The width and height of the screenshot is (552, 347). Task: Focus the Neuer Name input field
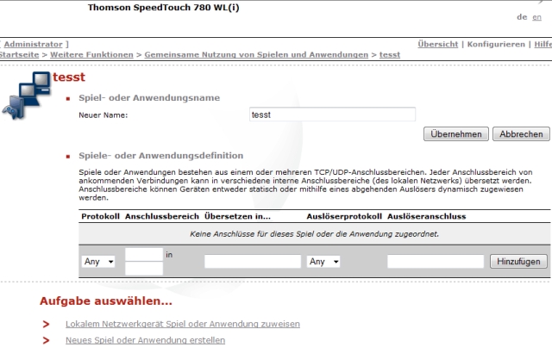pyautogui.click(x=332, y=115)
